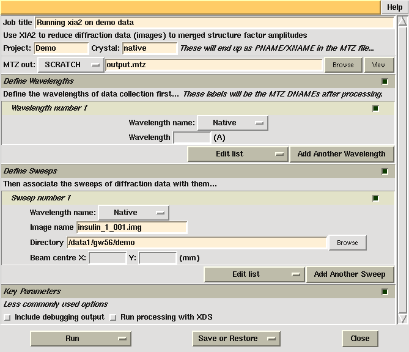Toggle the Key Parameters section fold indicator
Image resolution: width=409 pixels, height=352 pixels.
(385, 291)
